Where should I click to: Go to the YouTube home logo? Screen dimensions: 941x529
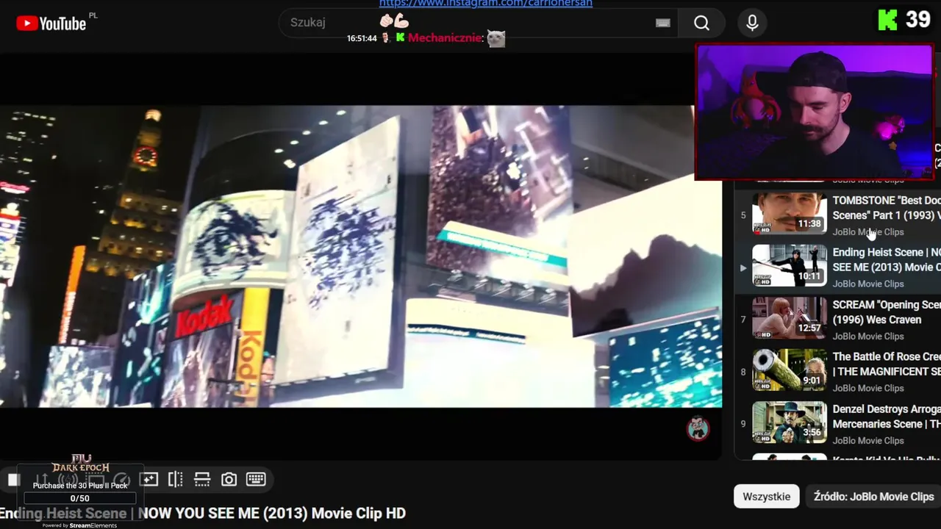[51, 23]
